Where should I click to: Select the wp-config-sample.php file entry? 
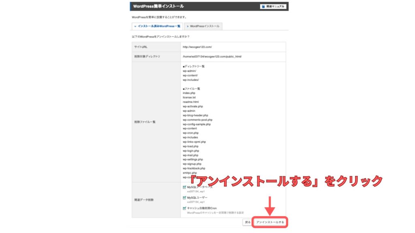click(x=197, y=124)
